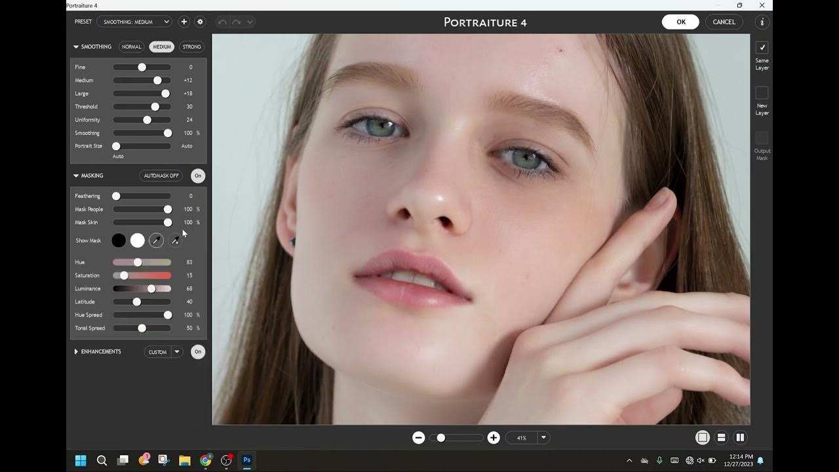Click the redo arrow icon
Screen dimensions: 839x472
click(237, 22)
